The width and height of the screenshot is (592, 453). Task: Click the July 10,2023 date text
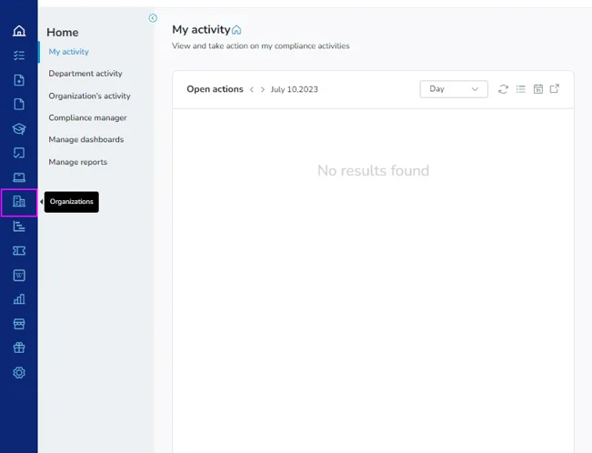[294, 89]
